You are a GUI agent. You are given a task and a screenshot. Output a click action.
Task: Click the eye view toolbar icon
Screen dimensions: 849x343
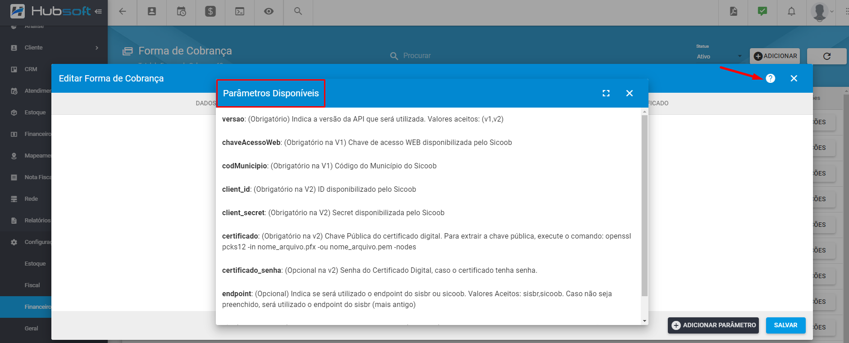269,11
